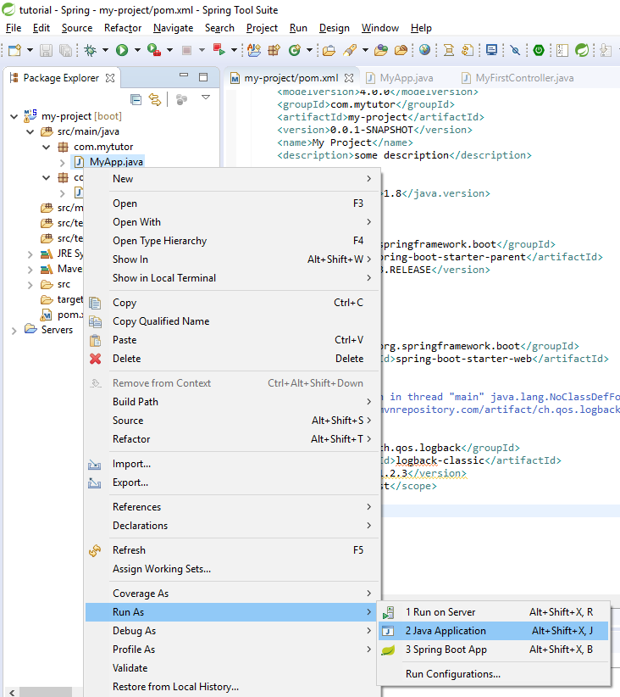Click the Open a Terminal monitor icon
This screenshot has width=620, height=697.
tap(491, 50)
